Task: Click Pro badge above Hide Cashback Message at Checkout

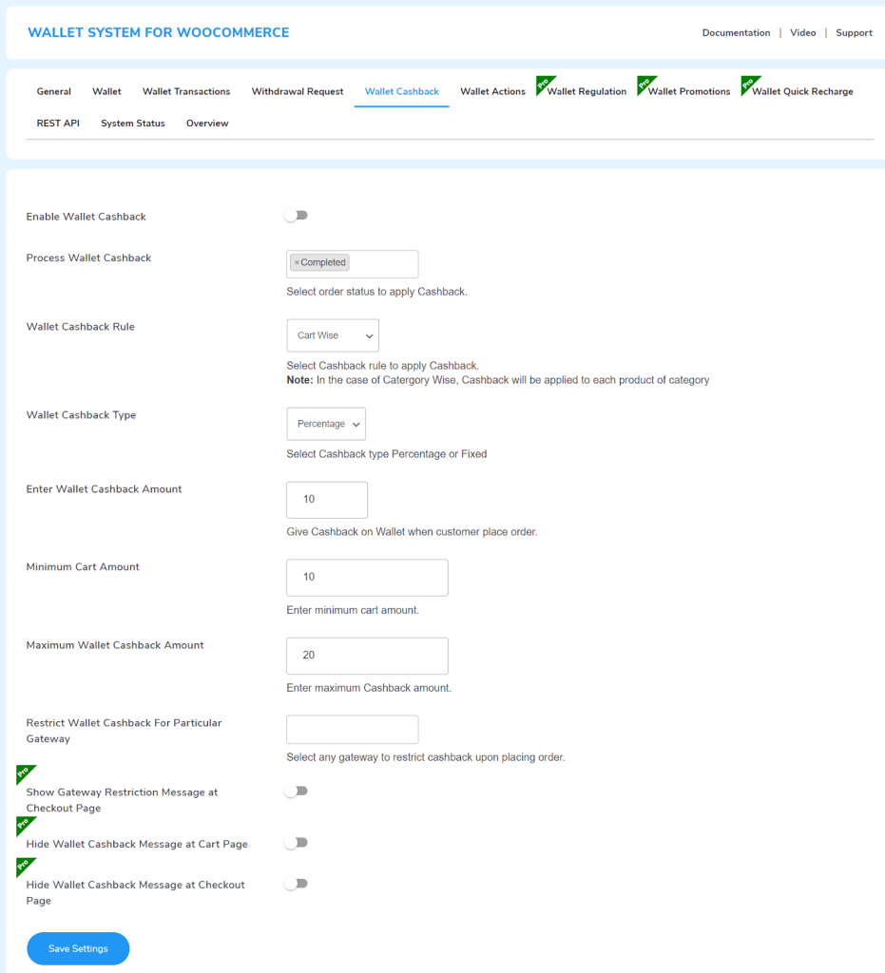Action: coord(25,867)
